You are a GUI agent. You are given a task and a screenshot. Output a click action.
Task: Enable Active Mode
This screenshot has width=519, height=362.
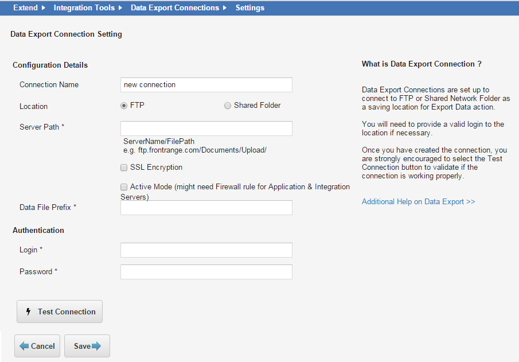[124, 186]
